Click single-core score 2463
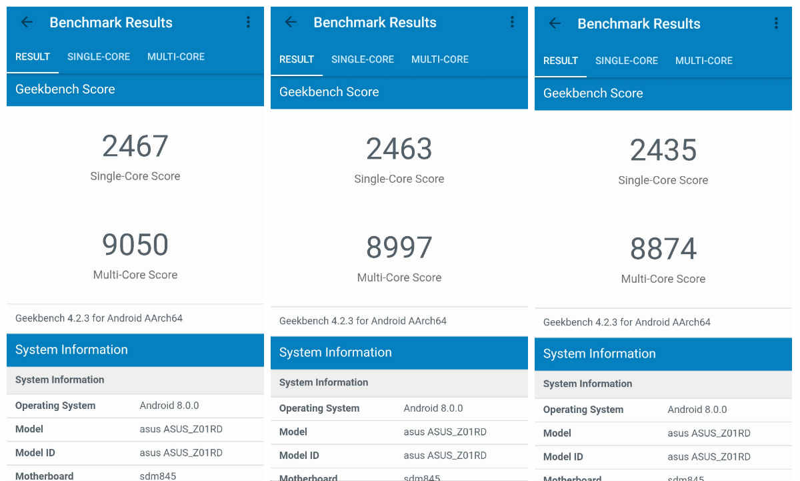 (399, 149)
